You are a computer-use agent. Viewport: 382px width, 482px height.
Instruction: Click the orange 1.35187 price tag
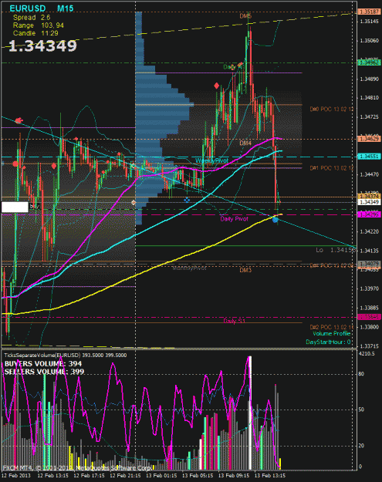click(369, 12)
